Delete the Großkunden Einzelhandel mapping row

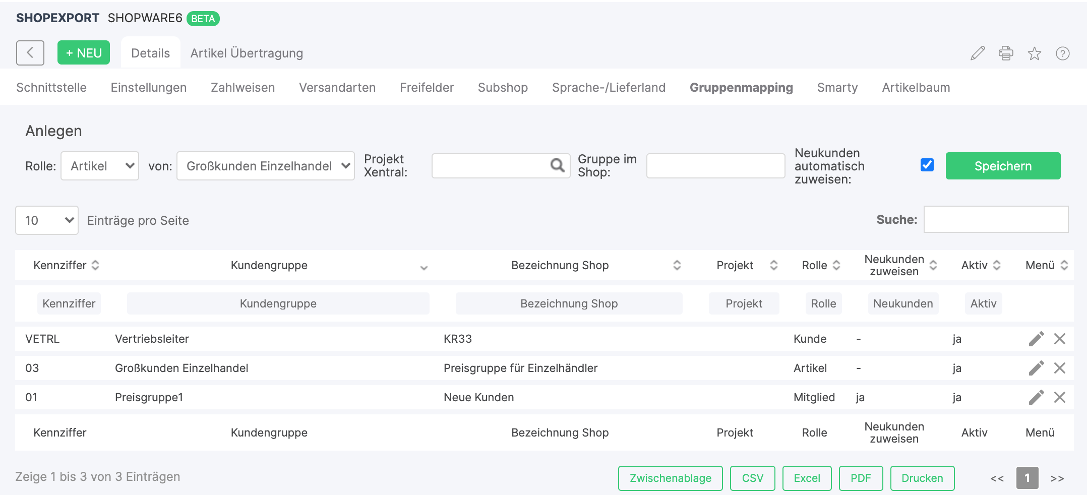click(1060, 368)
